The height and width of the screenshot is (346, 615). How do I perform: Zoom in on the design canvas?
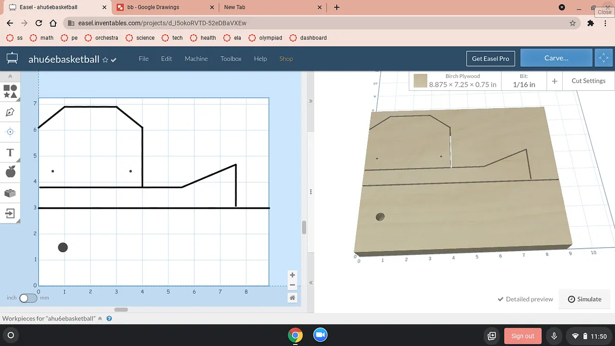click(x=292, y=275)
